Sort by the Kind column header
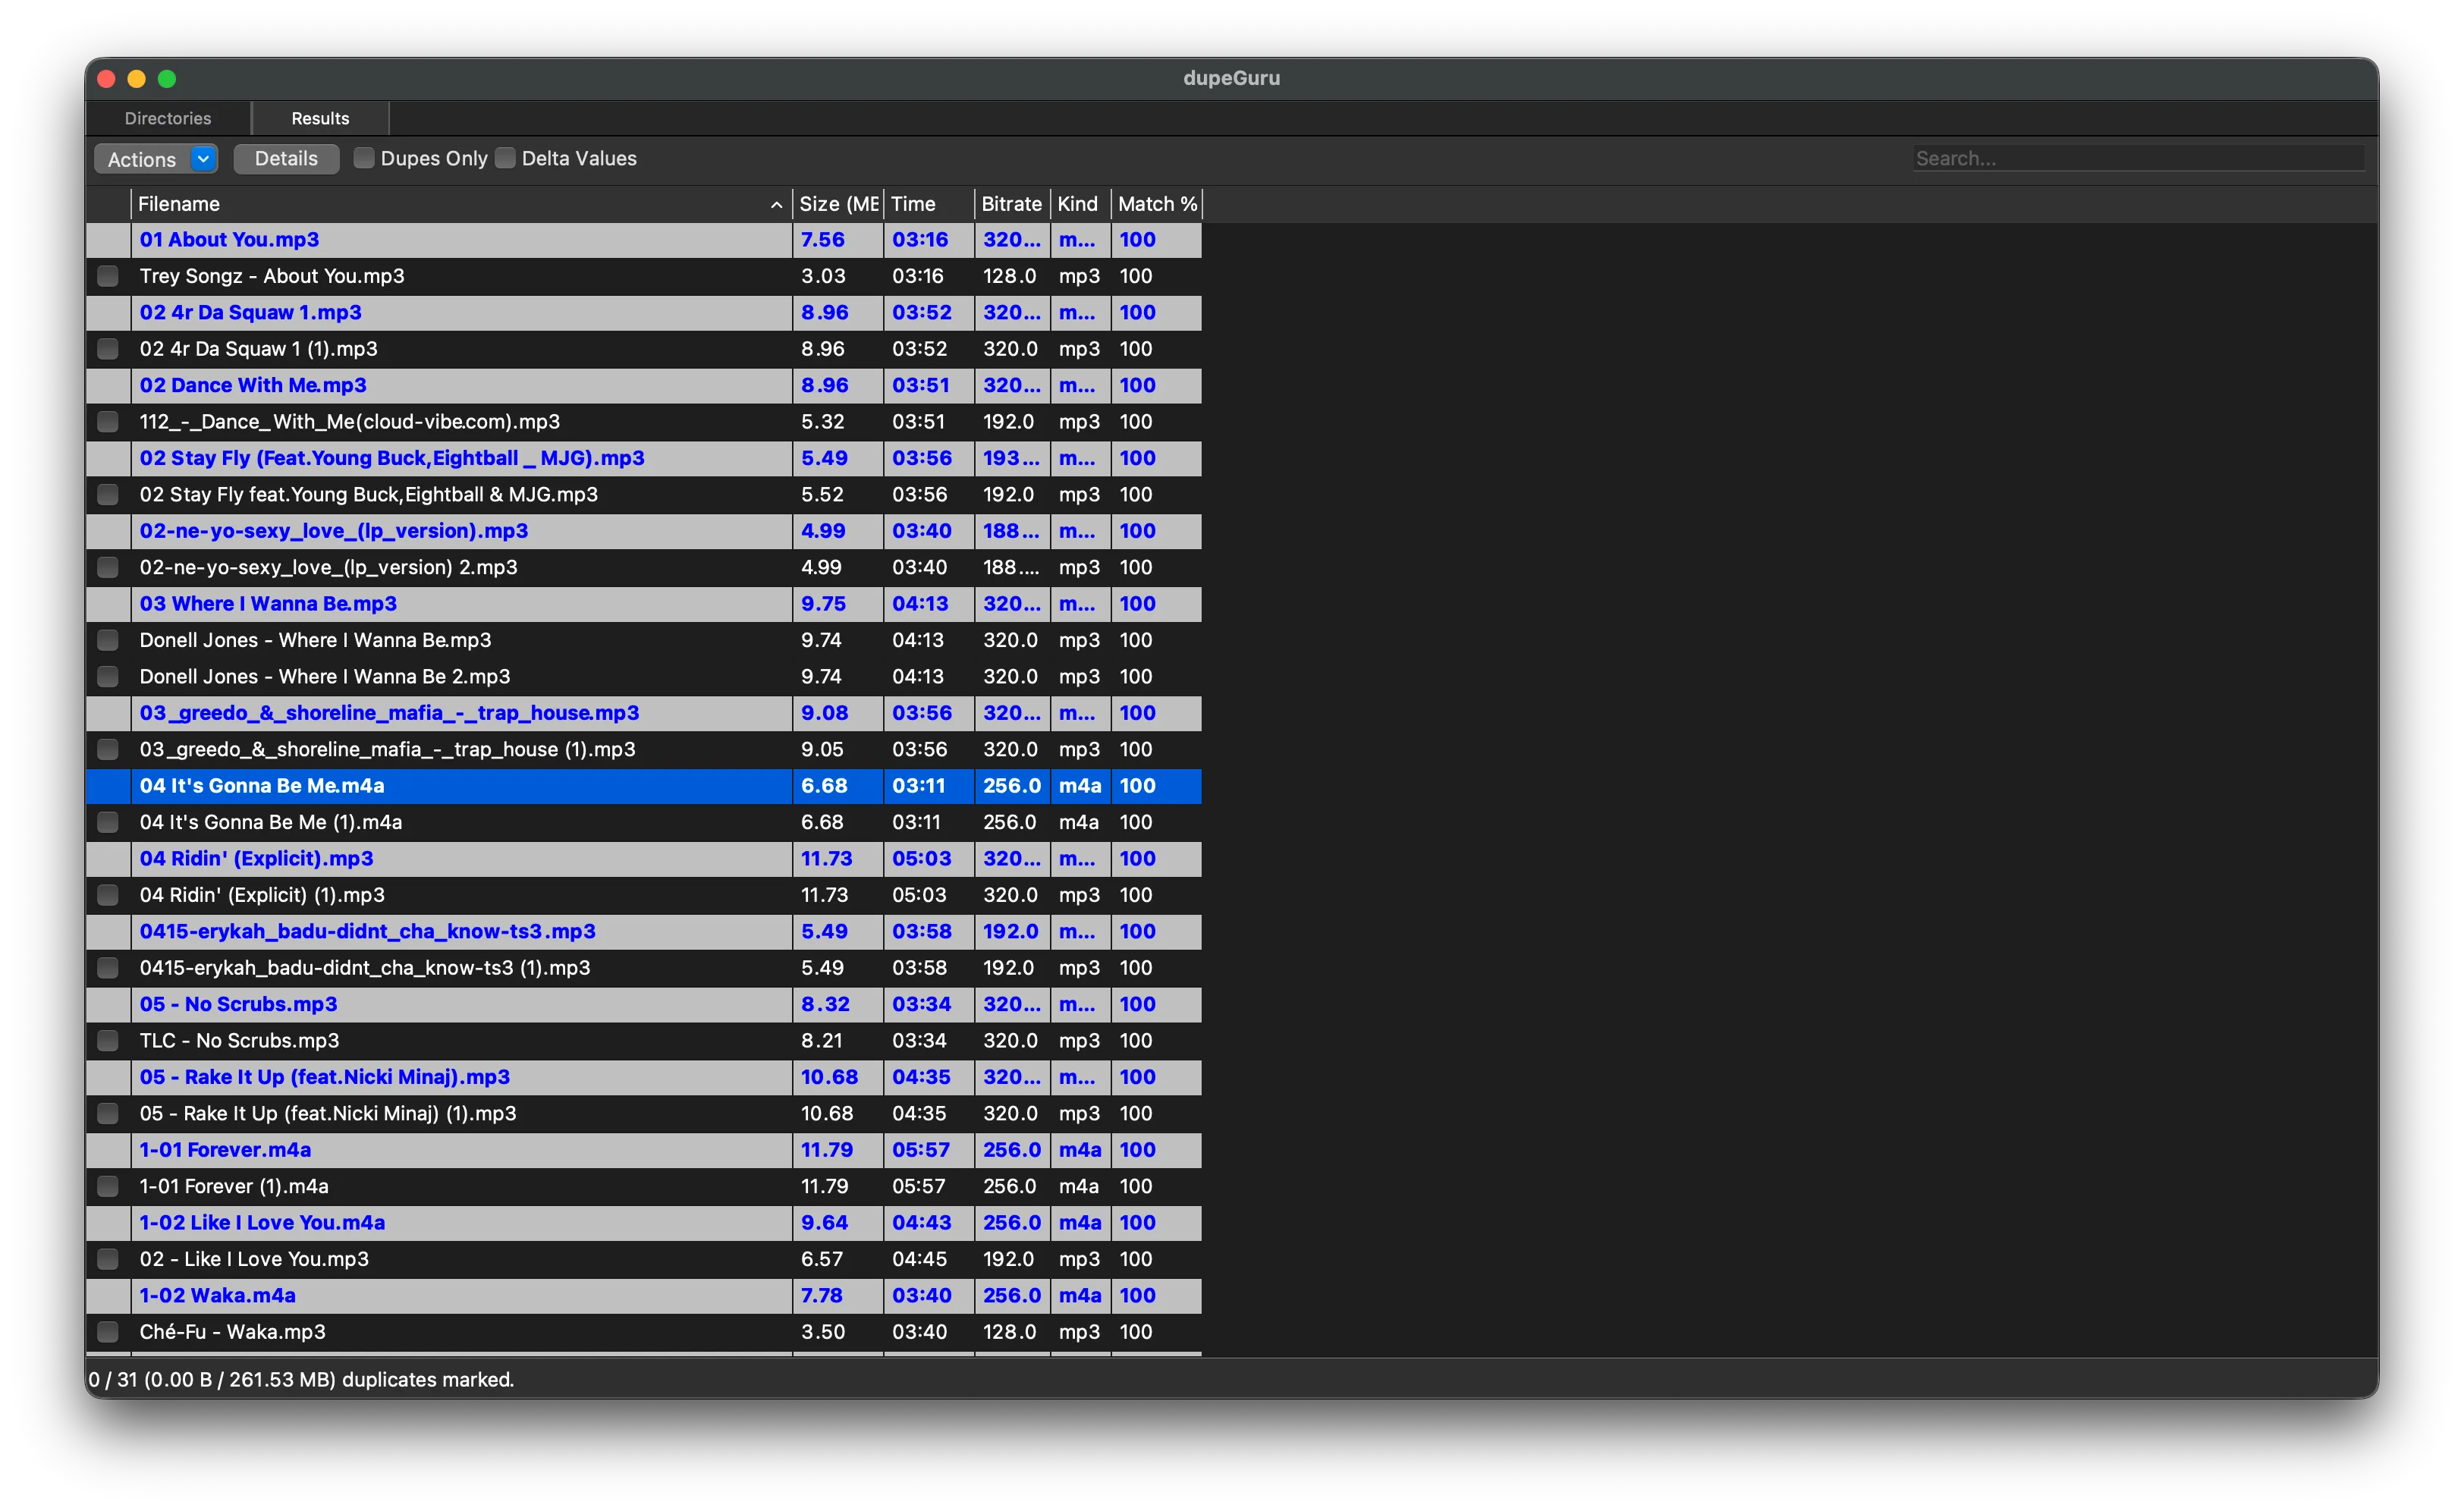This screenshot has height=1511, width=2464. pos(1079,204)
